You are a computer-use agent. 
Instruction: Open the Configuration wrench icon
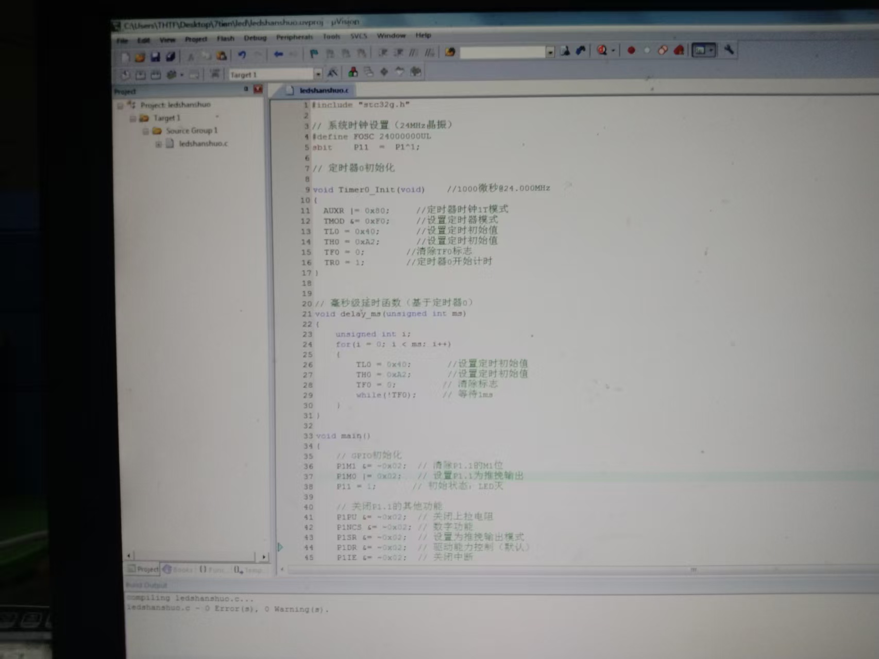tap(729, 49)
